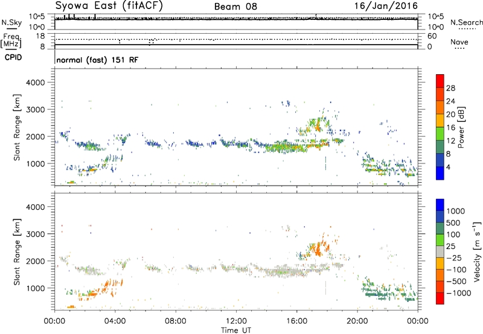Click the "4000" range tick in power panel

point(35,83)
